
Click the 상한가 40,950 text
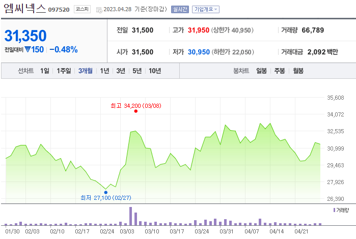point(232,30)
